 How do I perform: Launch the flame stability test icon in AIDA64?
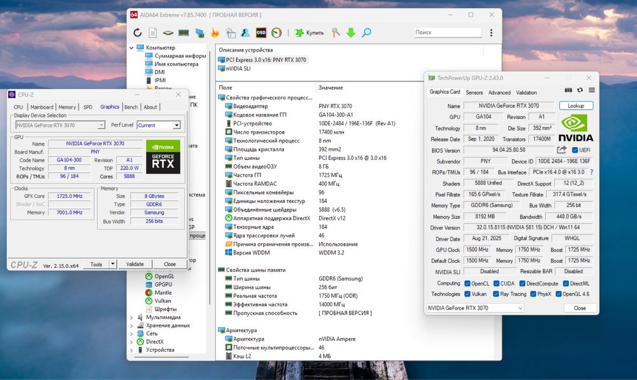click(215, 32)
